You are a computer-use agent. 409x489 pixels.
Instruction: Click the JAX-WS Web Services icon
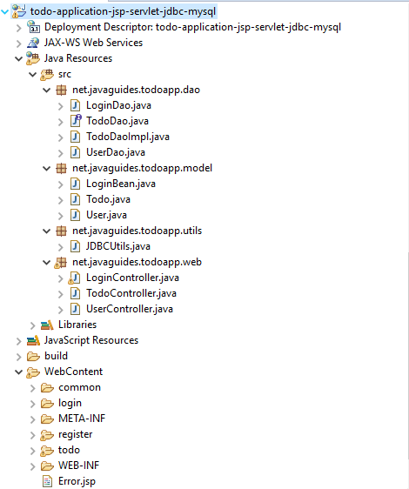coord(33,43)
